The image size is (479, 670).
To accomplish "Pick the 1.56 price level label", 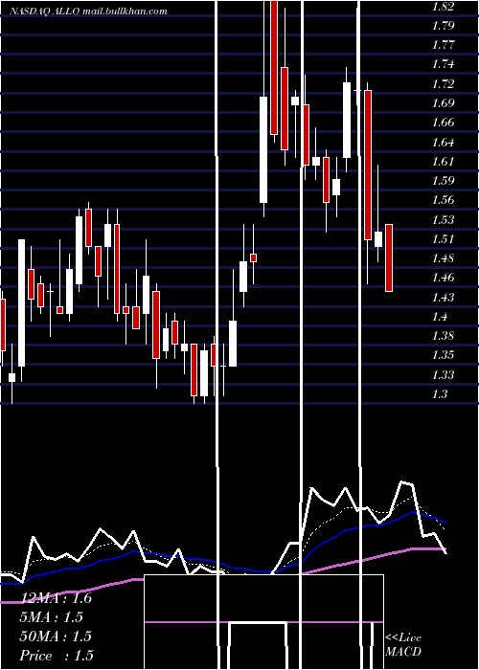I will coord(443,200).
